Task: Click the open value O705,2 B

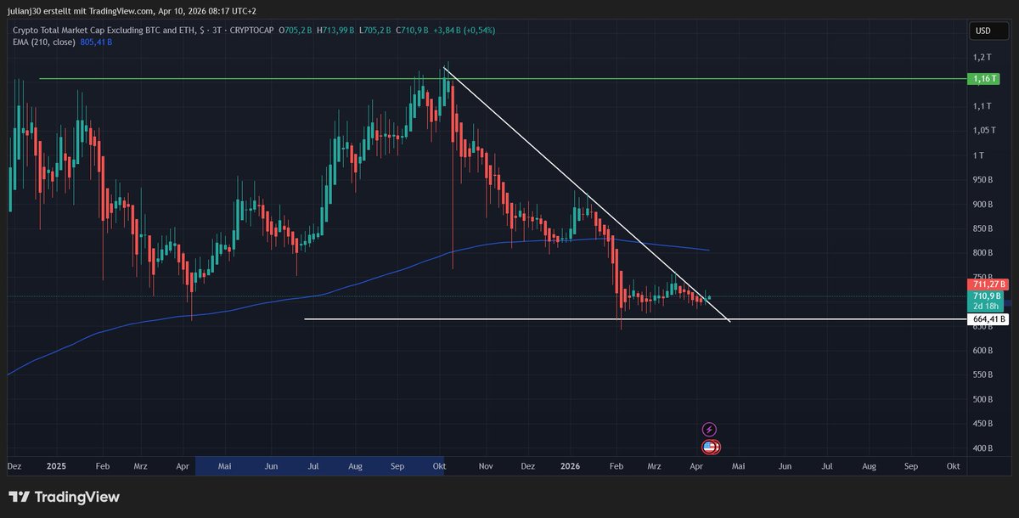Action: click(x=296, y=31)
